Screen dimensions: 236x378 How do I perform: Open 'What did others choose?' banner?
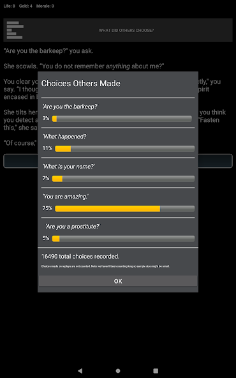click(x=118, y=30)
